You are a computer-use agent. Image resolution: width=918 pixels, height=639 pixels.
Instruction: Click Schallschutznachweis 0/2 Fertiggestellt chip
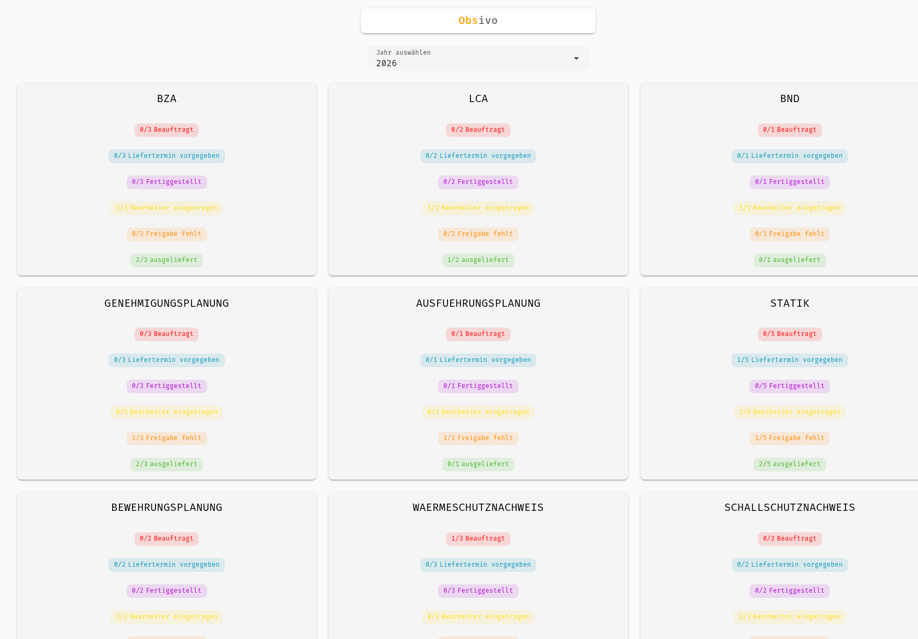pos(790,591)
